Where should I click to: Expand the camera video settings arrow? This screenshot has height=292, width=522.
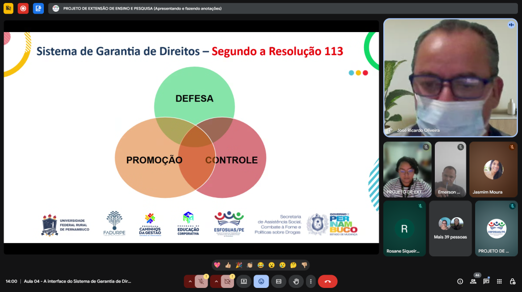(216, 281)
